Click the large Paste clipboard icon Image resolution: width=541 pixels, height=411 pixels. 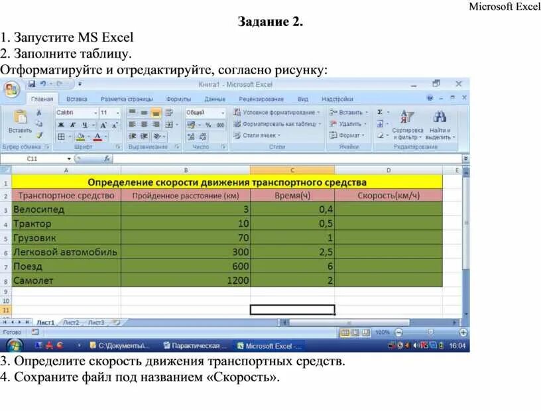point(20,117)
